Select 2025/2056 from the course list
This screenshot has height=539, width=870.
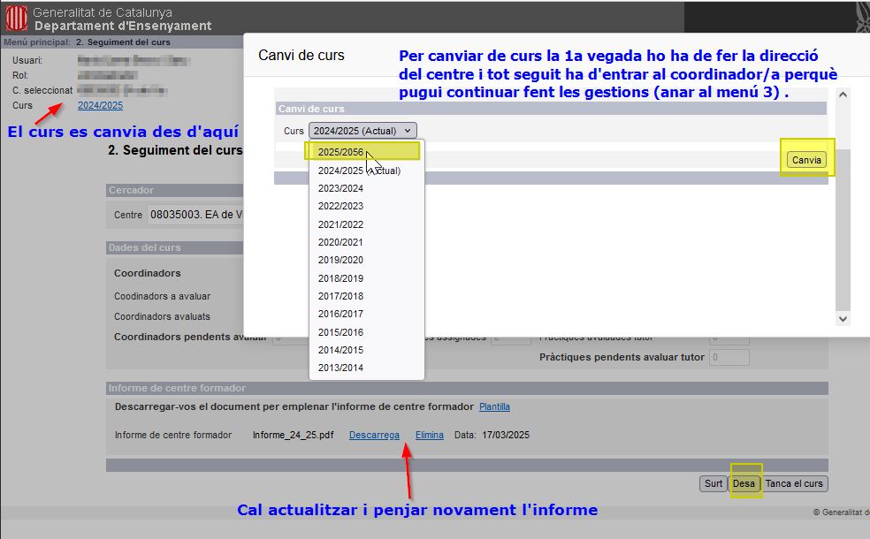[x=340, y=152]
